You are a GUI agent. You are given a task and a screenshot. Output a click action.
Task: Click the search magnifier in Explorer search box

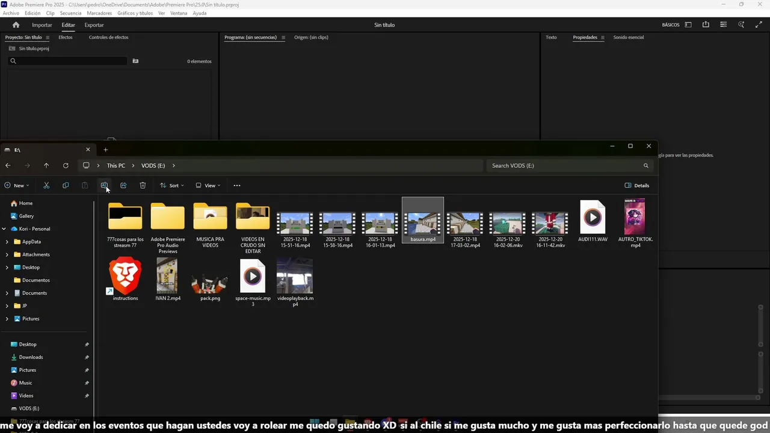[646, 165]
